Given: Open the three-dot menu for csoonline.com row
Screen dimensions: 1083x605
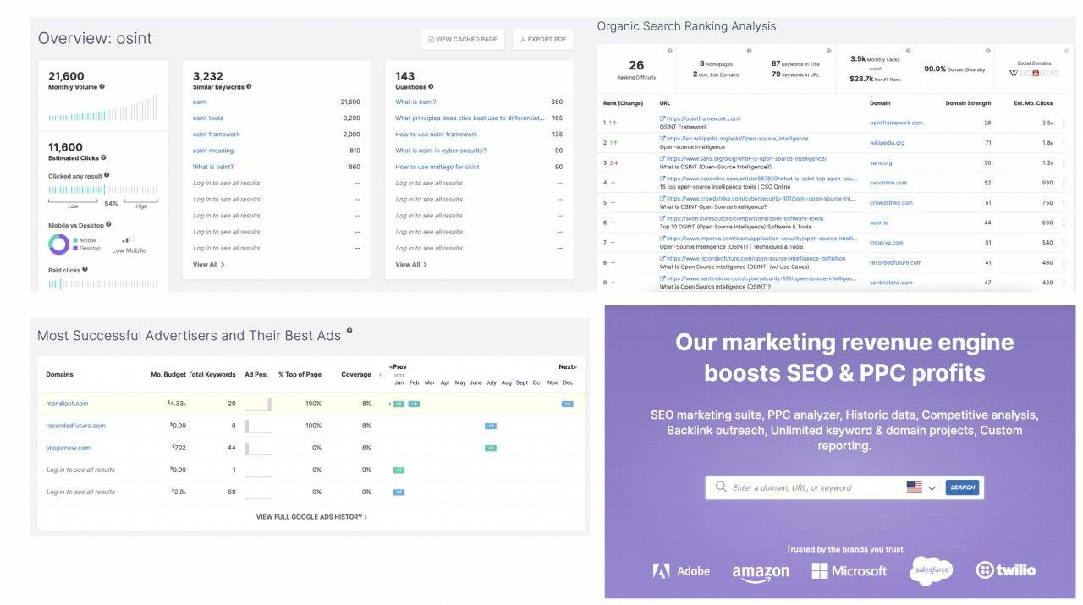Looking at the screenshot, I should click(1064, 183).
